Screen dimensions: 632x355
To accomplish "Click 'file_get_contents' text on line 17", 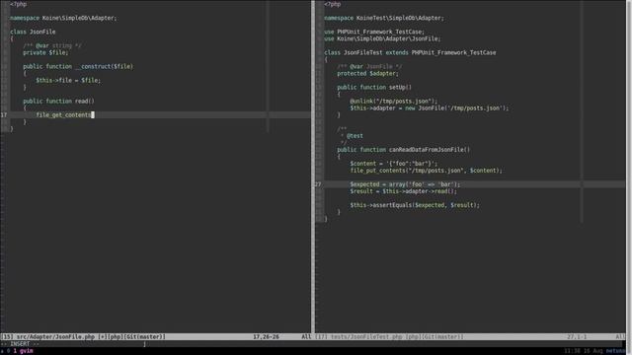I will click(x=63, y=114).
